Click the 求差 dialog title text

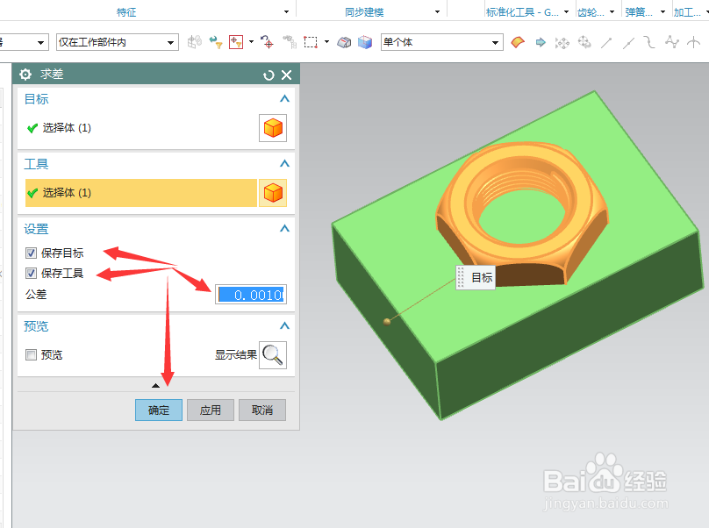click(x=52, y=75)
